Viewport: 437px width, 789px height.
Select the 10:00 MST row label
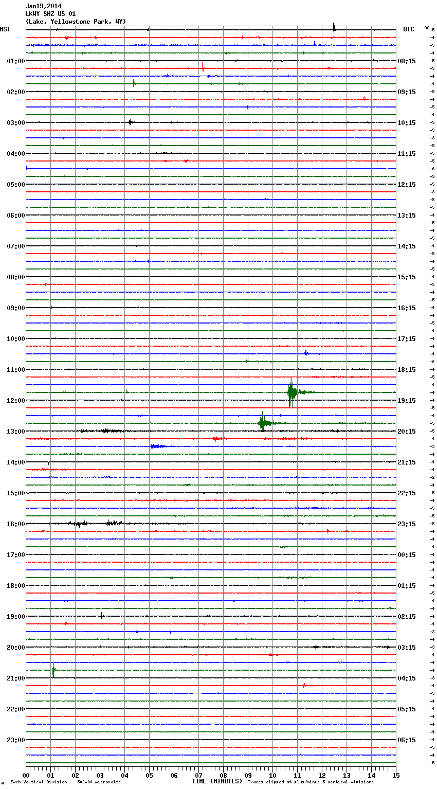[x=15, y=339]
